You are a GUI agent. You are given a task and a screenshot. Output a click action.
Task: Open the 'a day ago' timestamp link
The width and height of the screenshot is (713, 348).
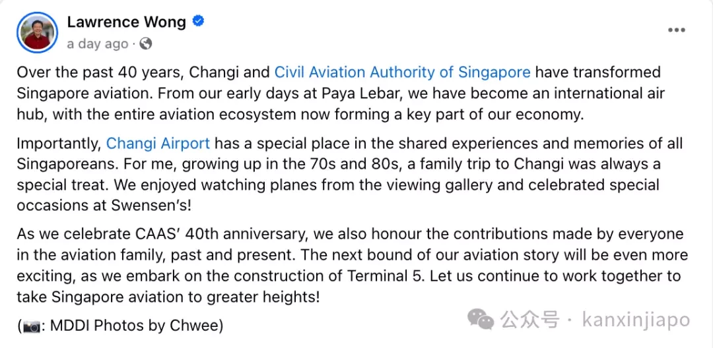[97, 44]
